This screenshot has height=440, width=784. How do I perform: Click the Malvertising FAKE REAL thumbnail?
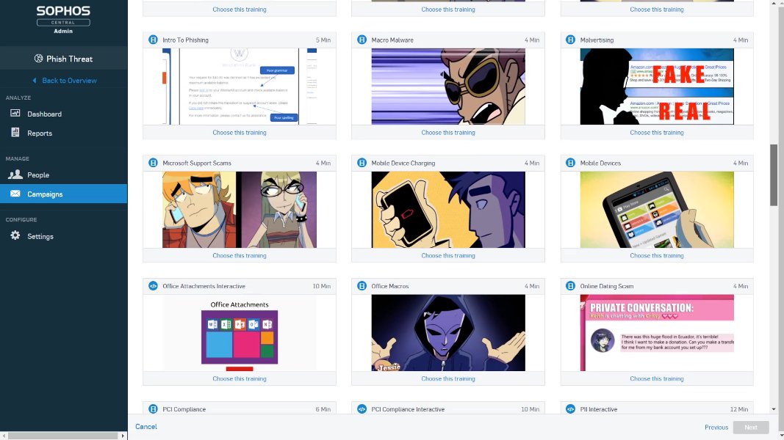pos(656,87)
